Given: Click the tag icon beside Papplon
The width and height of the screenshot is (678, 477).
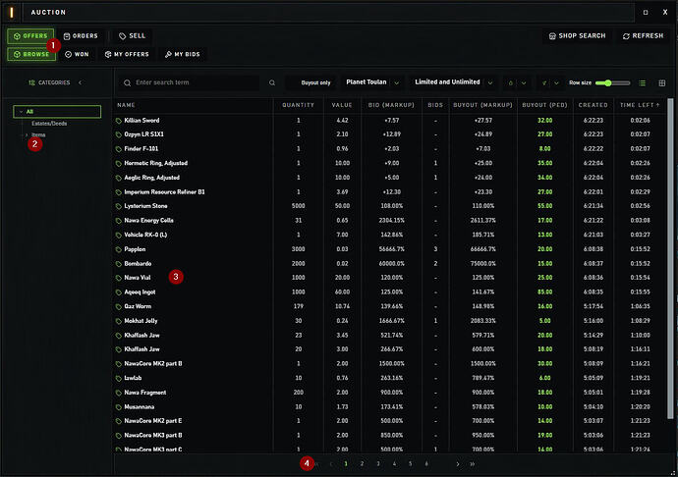Looking at the screenshot, I should click(x=119, y=249).
